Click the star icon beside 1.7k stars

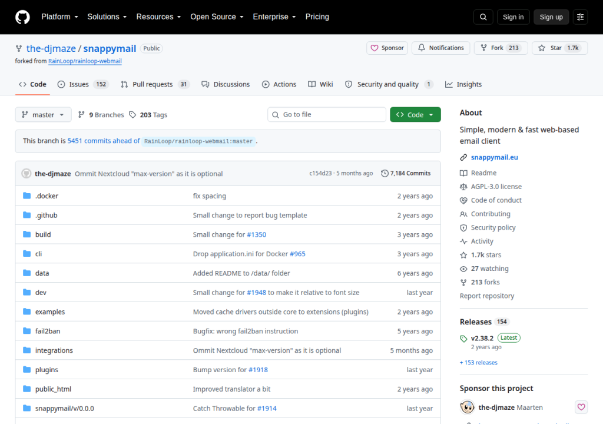(x=463, y=255)
